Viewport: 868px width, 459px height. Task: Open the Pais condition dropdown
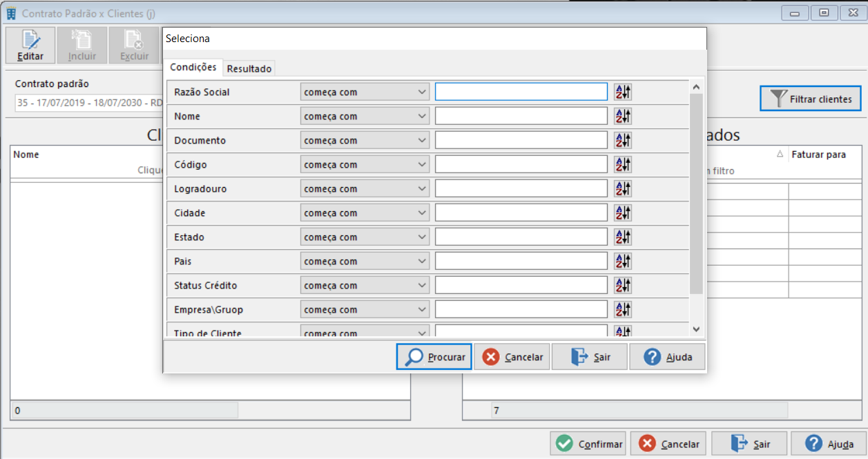[x=365, y=261]
